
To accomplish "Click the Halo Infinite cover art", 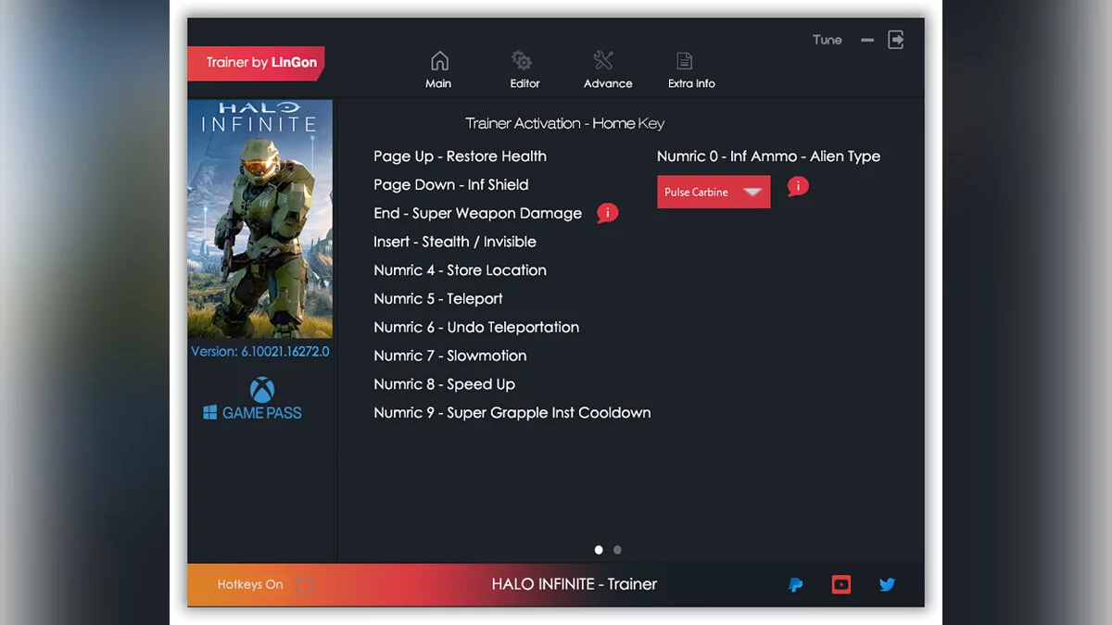I will pyautogui.click(x=260, y=219).
